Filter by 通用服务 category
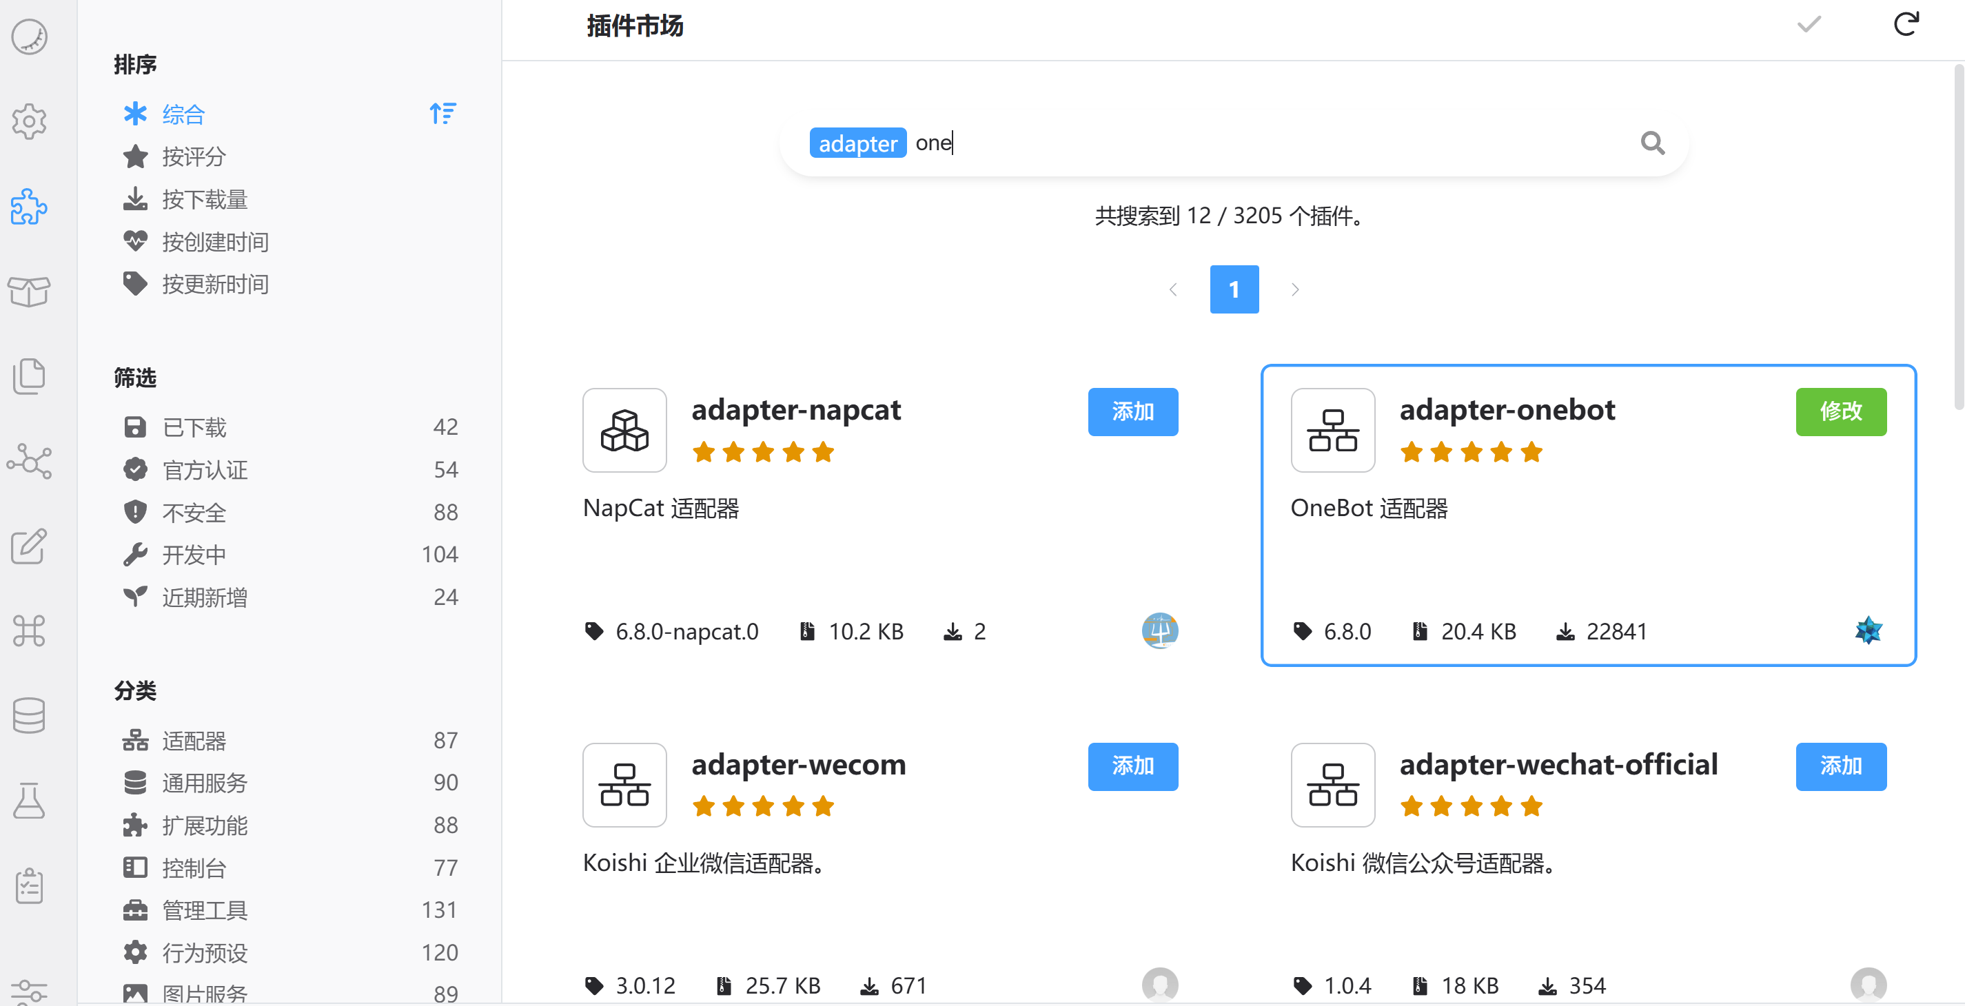 [289, 783]
